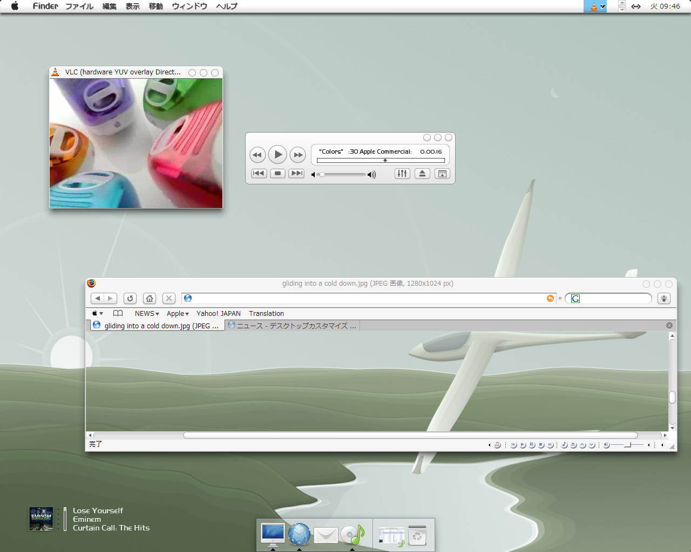The image size is (691, 552).
Task: Click the Firefox vertical scrollbar thumb
Action: [672, 397]
